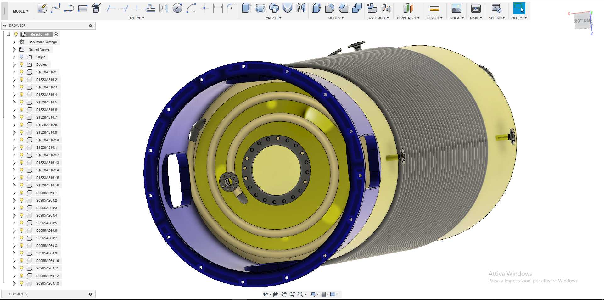Open the ASSEMBLE menu
Screen dimensions: 604x300
click(378, 18)
